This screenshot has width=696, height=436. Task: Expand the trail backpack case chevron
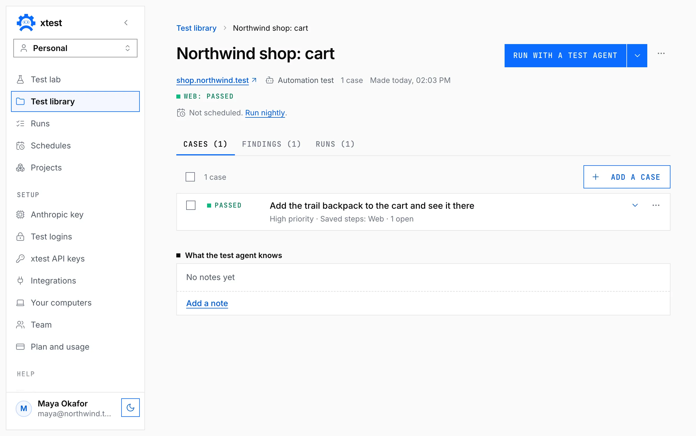click(635, 205)
